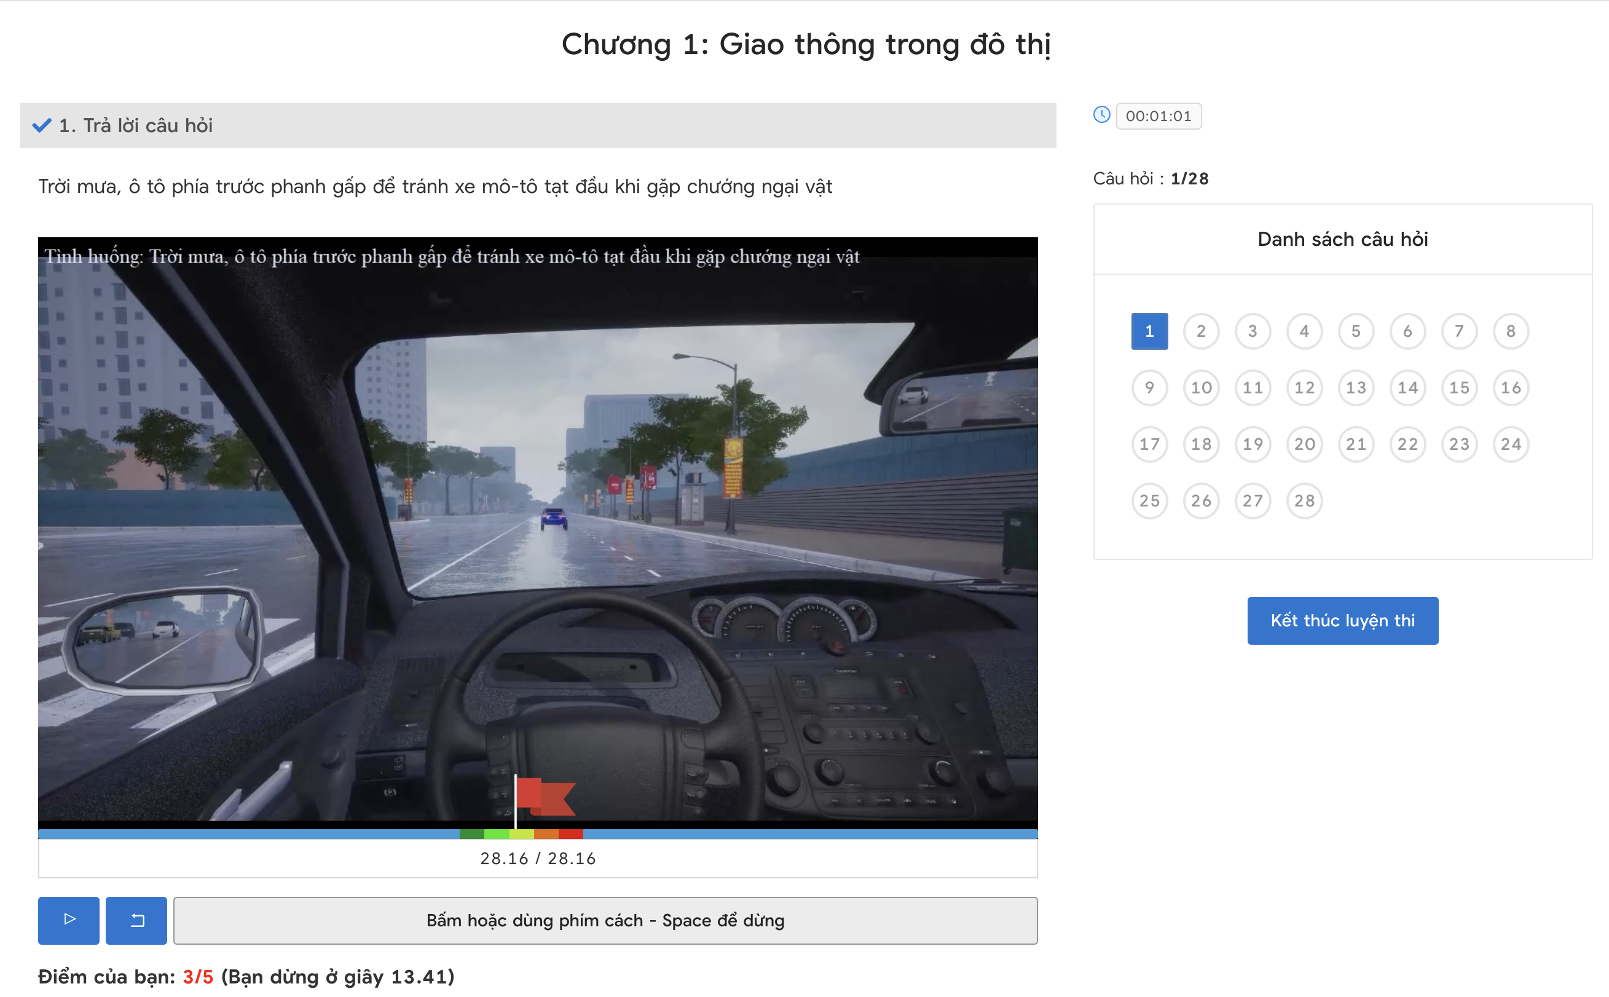Screen dimensions: 1609x997
Task: Click "Kết thúc luyện thi" to finish practice
Action: 1343,620
